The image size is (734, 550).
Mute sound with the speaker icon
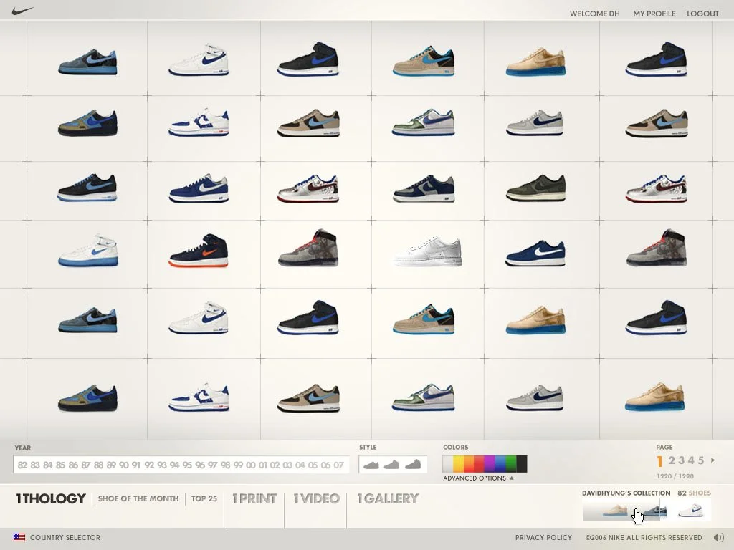tap(718, 537)
